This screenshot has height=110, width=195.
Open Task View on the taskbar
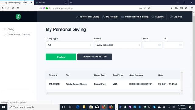pos(71,107)
